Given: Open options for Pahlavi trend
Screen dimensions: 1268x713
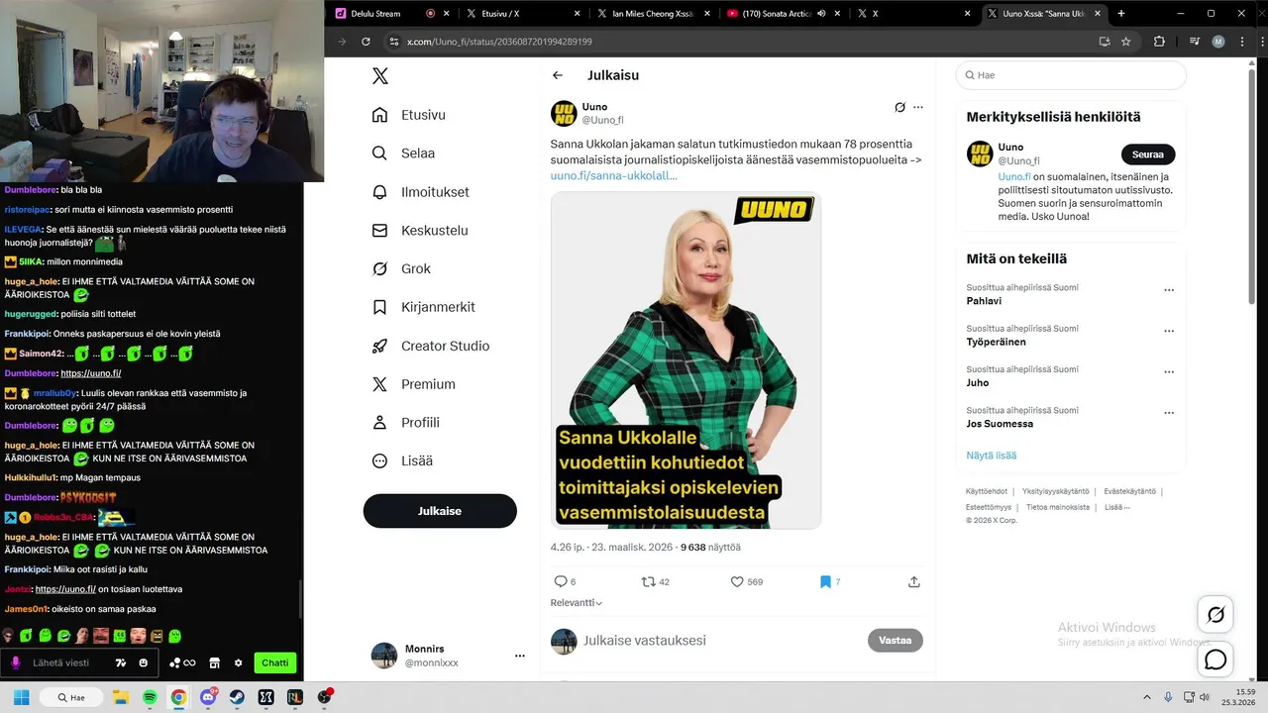Looking at the screenshot, I should 1169,290.
